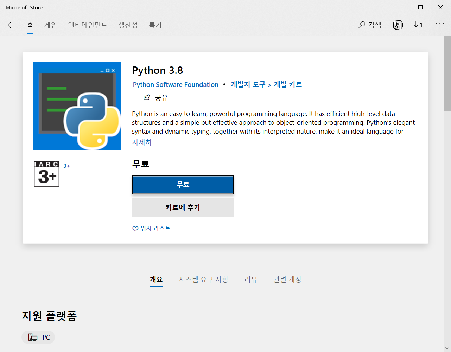
Task: Click the 카트에 추가 button
Action: pyautogui.click(x=183, y=207)
